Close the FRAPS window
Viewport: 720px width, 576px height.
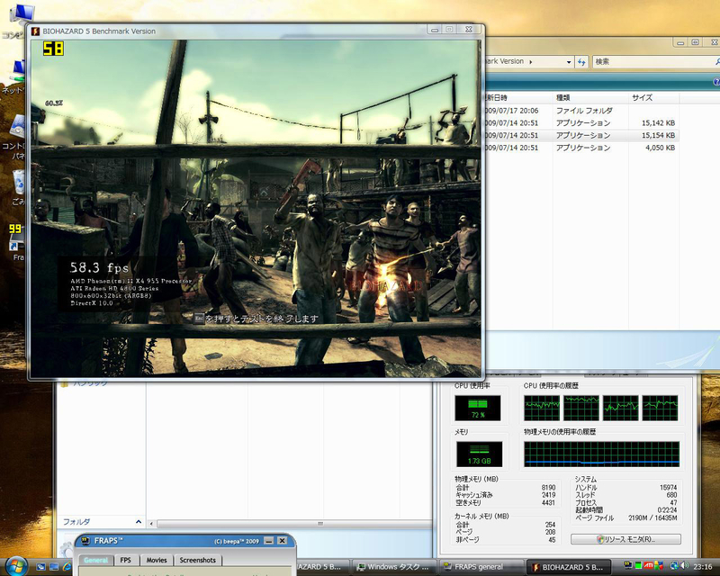click(x=282, y=541)
